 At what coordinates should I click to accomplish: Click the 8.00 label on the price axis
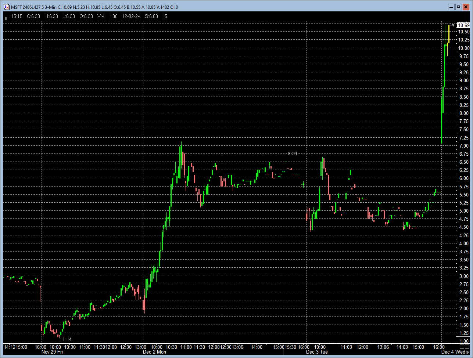(x=464, y=113)
